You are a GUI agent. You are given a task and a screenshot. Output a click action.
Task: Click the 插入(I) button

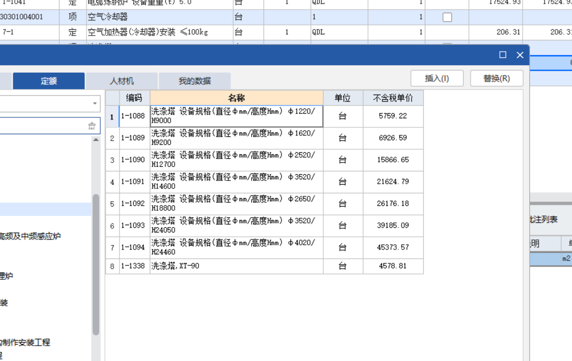(437, 78)
